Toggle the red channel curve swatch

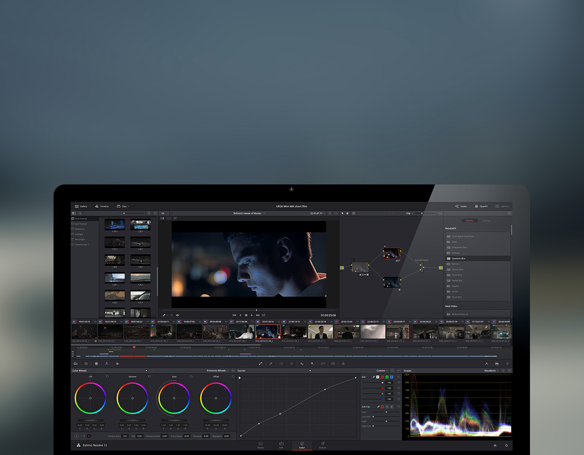382,377
